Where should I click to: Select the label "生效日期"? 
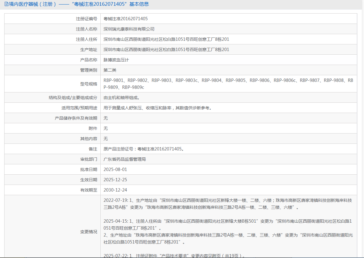click(89, 180)
